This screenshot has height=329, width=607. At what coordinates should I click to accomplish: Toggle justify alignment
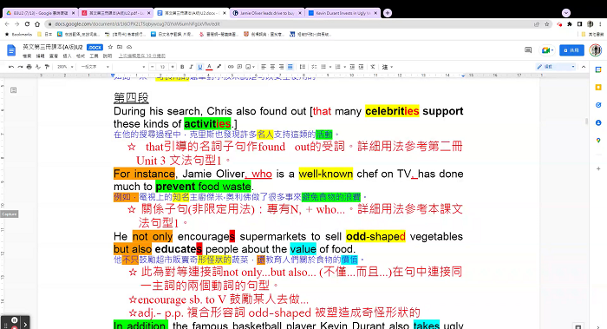(290, 67)
